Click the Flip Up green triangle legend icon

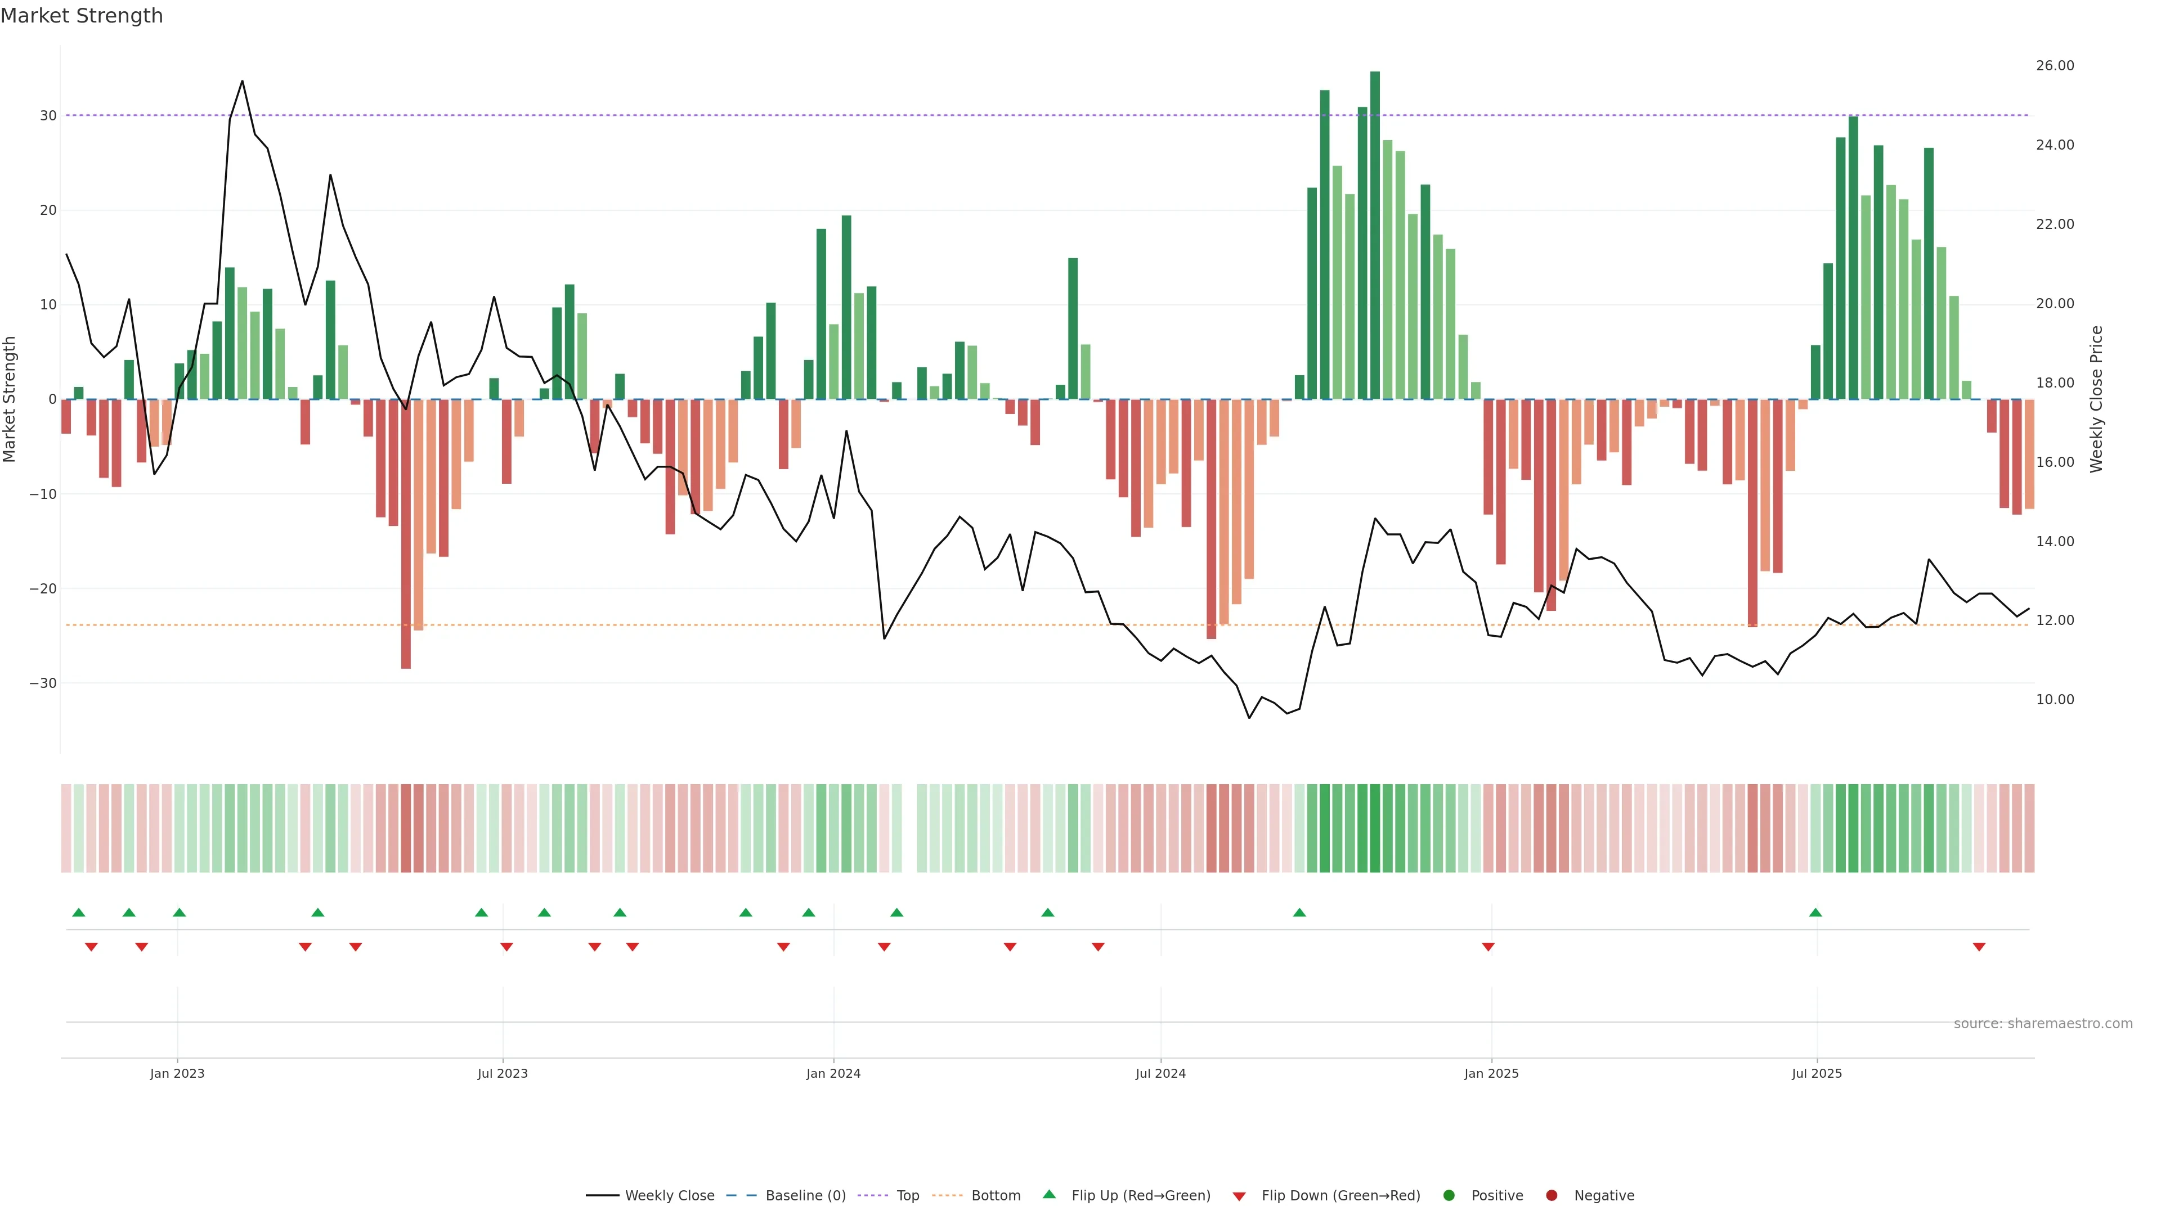point(1048,1194)
